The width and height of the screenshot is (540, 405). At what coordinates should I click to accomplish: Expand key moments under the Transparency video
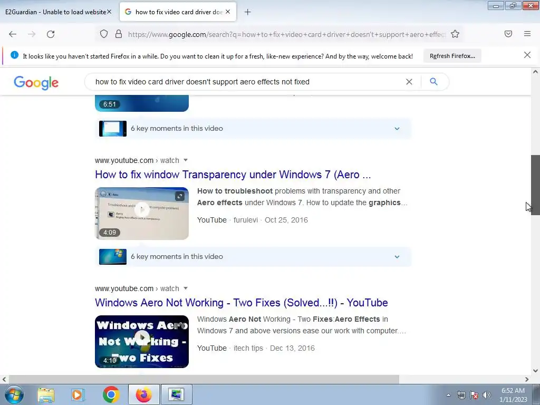point(397,257)
